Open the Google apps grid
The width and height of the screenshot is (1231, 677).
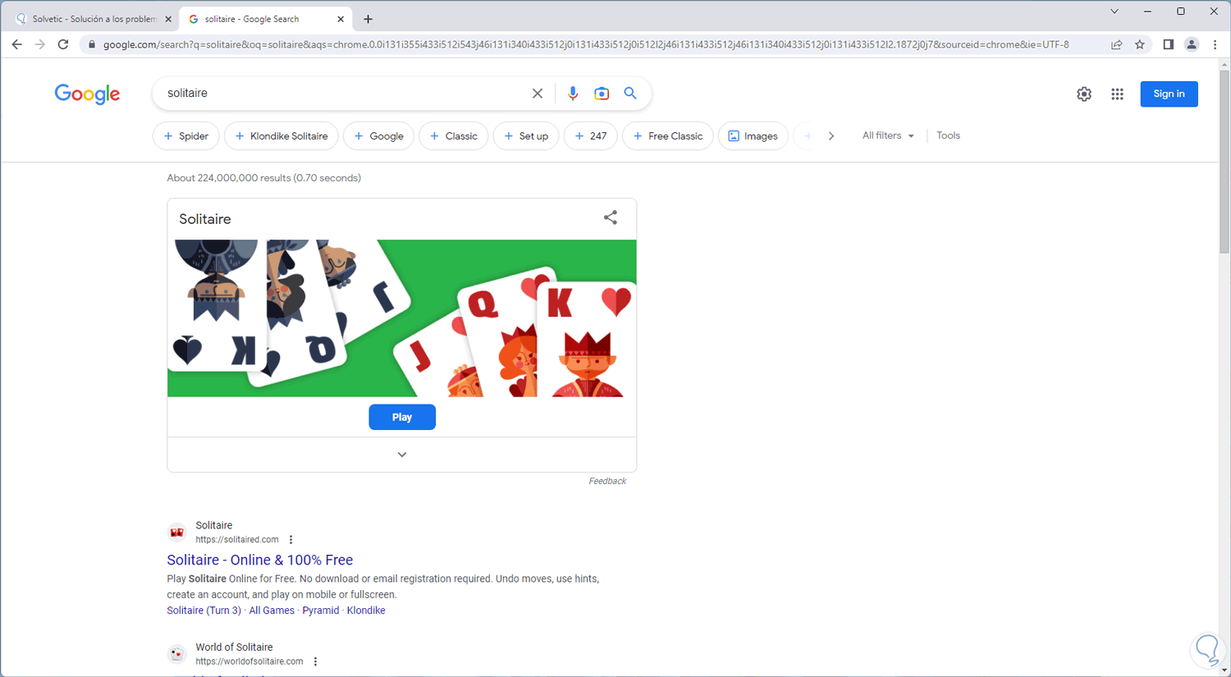tap(1117, 94)
